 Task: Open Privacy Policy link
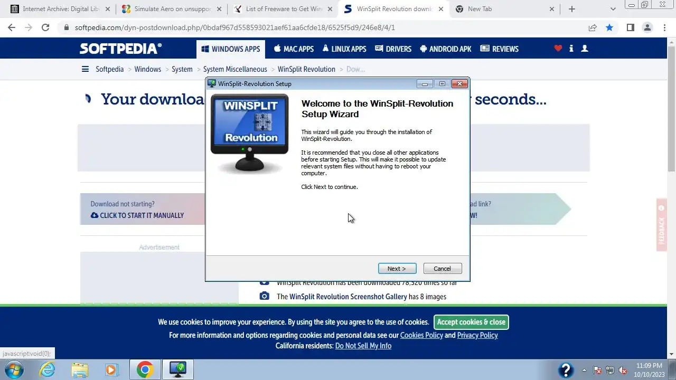coord(477,335)
